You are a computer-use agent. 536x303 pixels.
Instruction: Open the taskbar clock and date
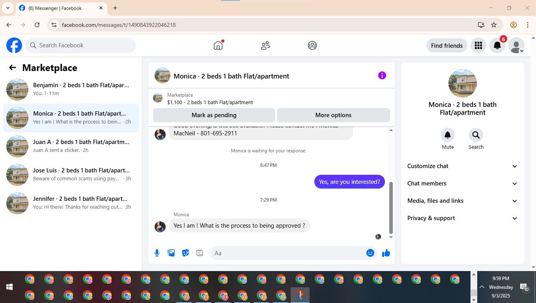(x=501, y=287)
